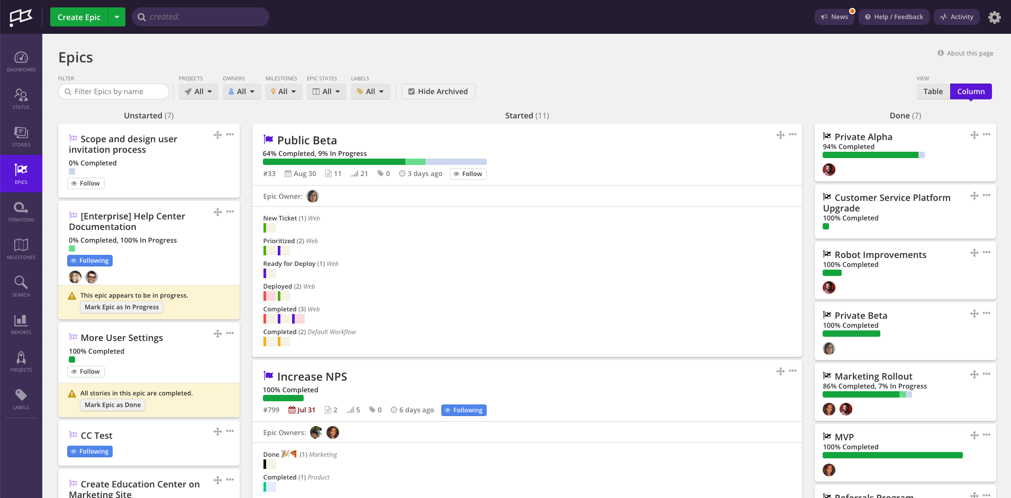The width and height of the screenshot is (1011, 498).
Task: Click move handle on Customer Service Platform Upgrade
Action: tap(974, 196)
